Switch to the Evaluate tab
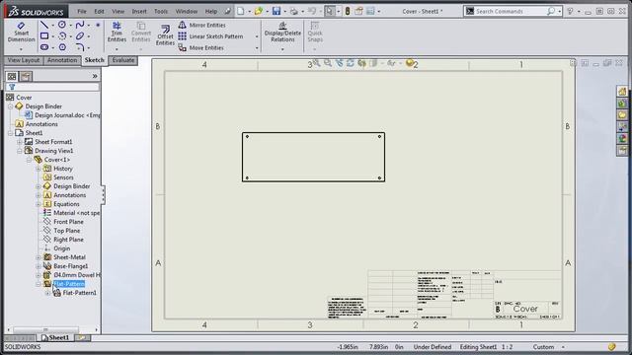The width and height of the screenshot is (632, 355). [x=123, y=60]
